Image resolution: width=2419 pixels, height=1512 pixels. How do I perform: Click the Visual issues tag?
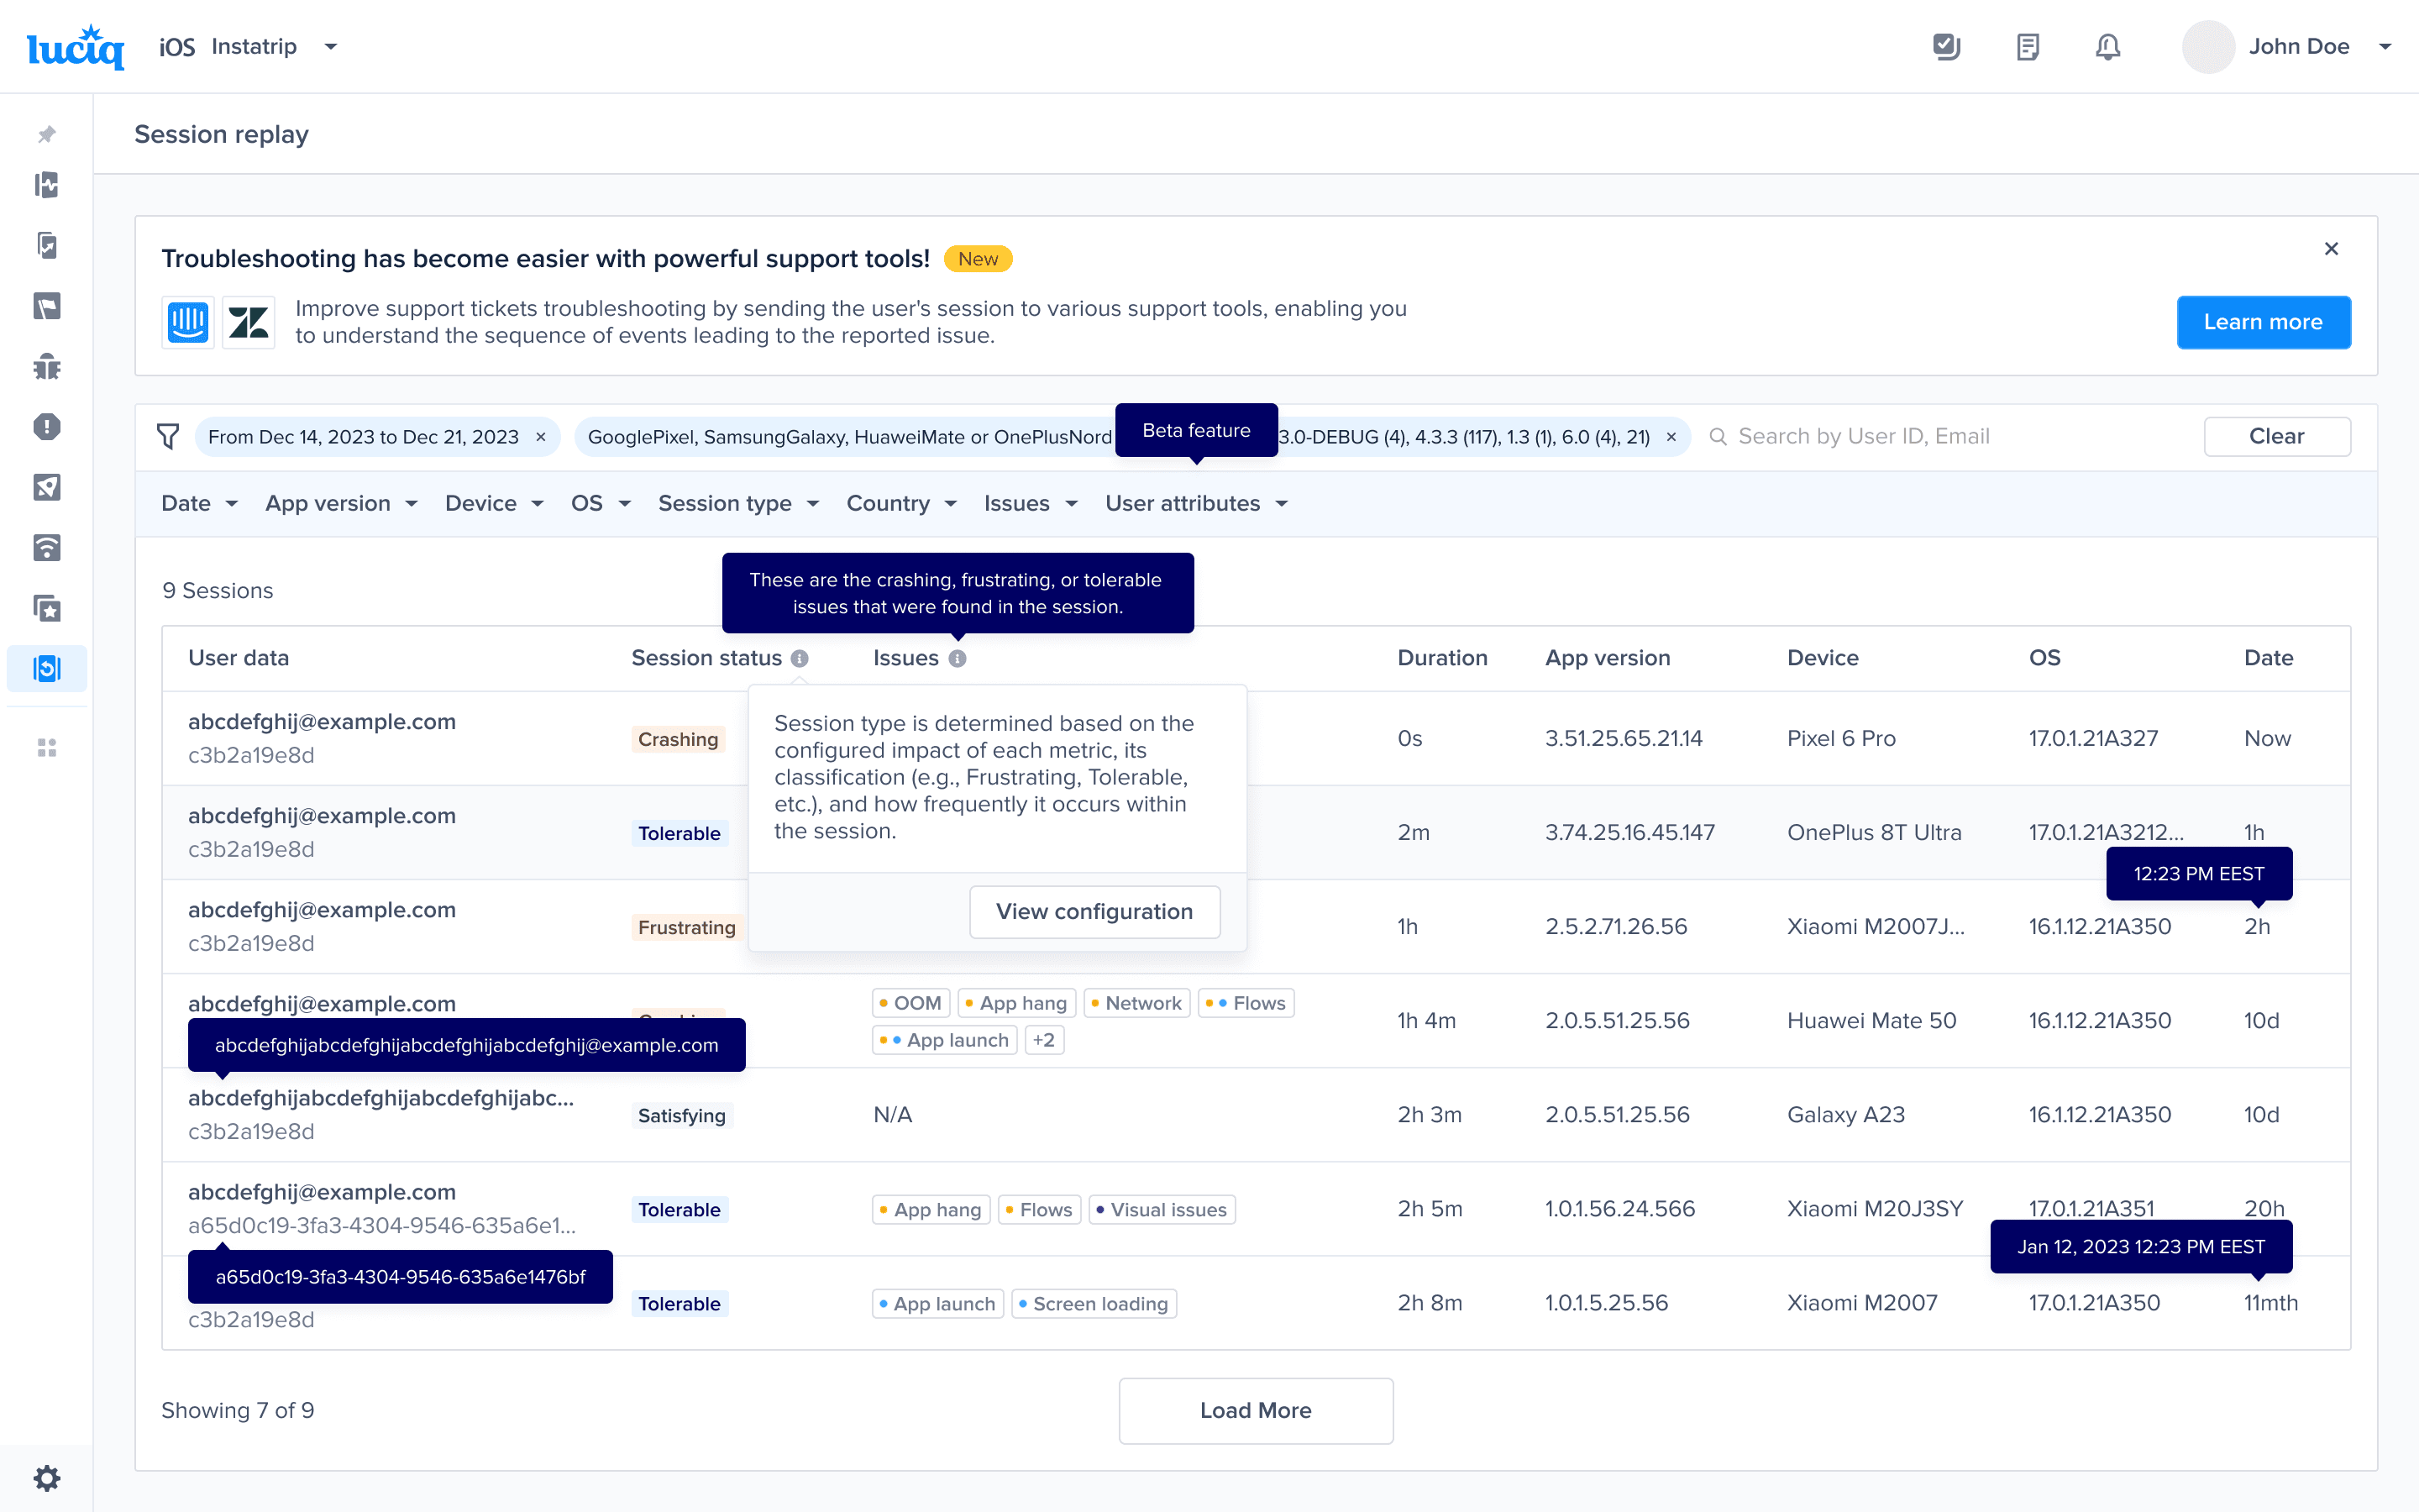click(1162, 1210)
